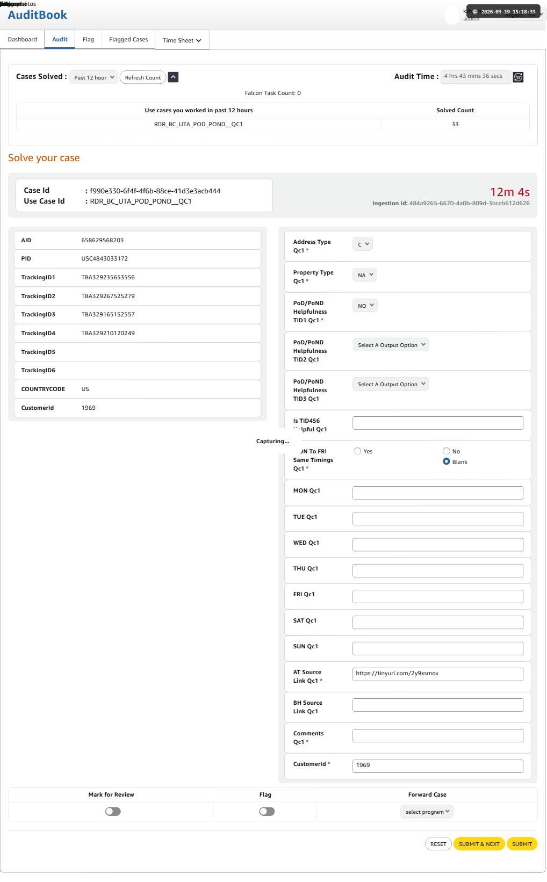The height and width of the screenshot is (882, 547).
Task: Click the user avatar circle
Action: click(x=452, y=15)
